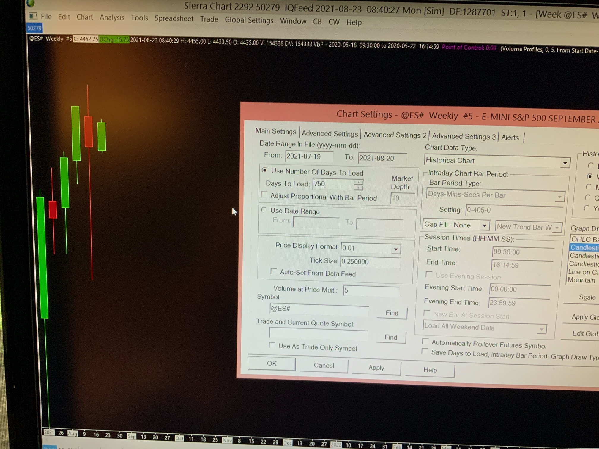Expand the Price Display Format dropdown

coord(395,249)
